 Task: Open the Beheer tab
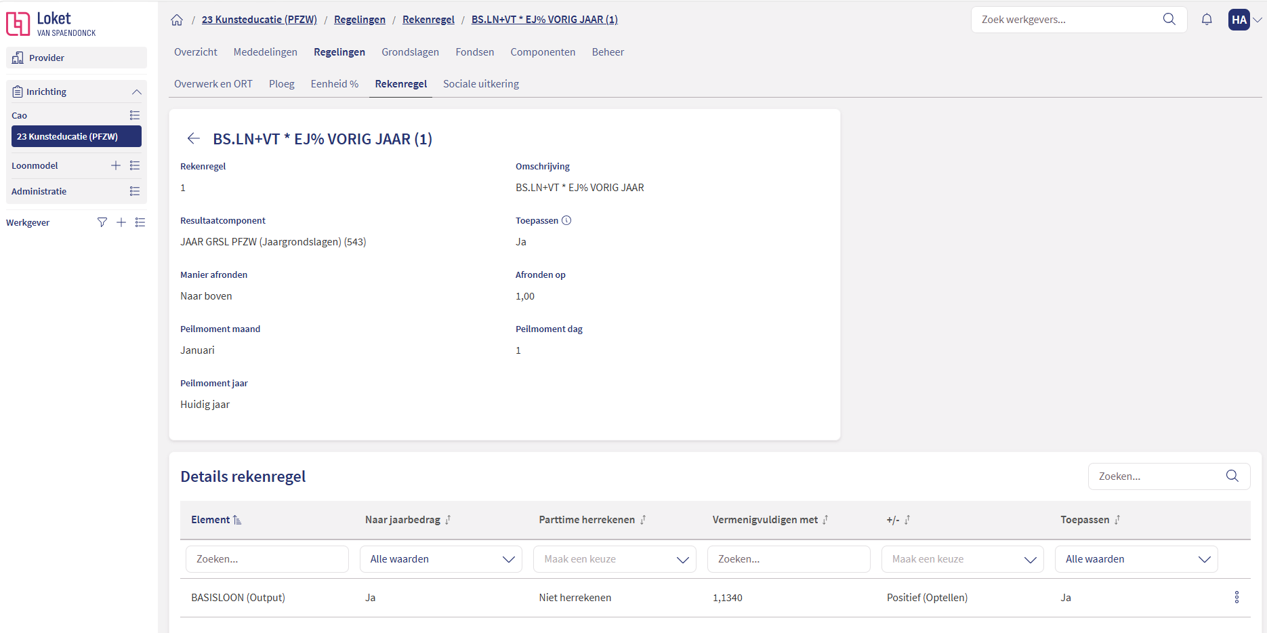point(608,52)
